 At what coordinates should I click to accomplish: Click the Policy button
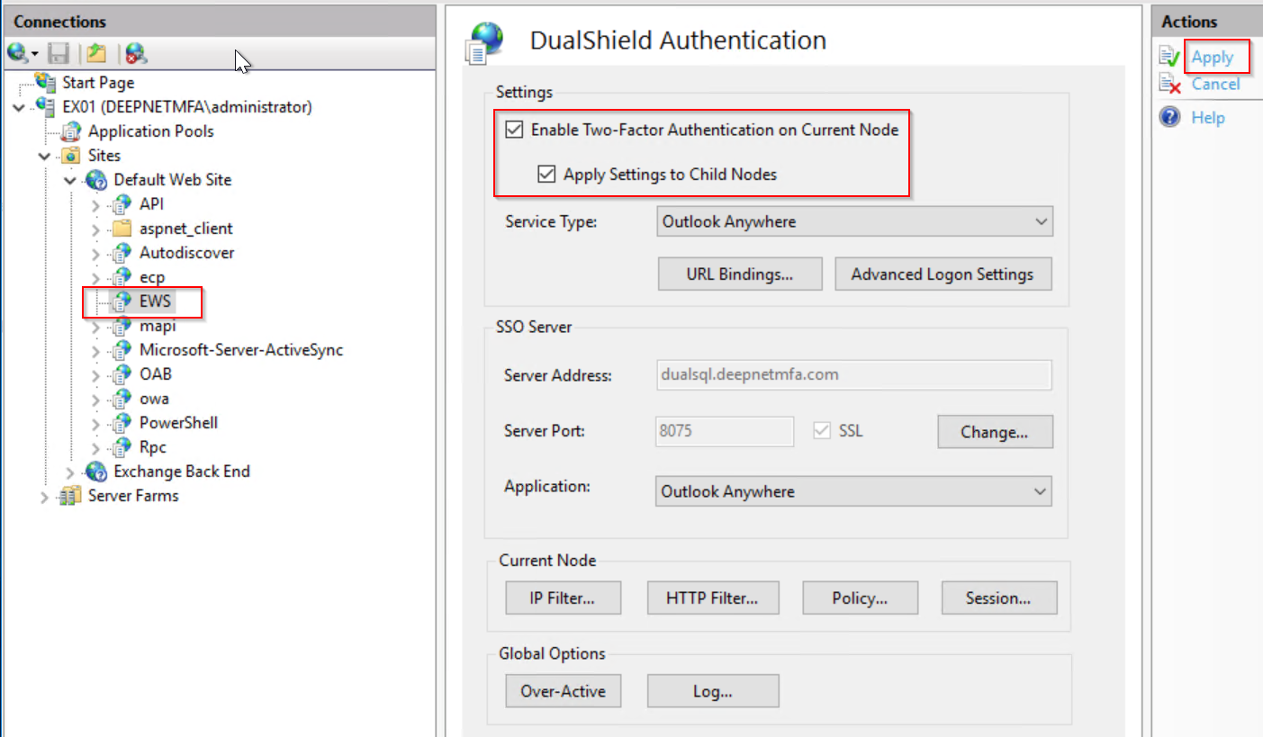tap(861, 598)
